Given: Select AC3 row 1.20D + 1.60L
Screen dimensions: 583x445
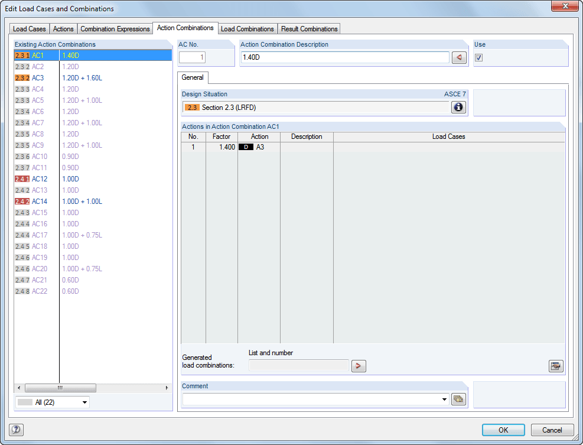Looking at the screenshot, I should coord(93,78).
